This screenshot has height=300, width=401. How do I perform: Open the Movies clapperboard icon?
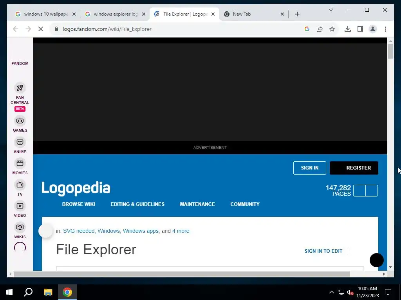coord(20,163)
